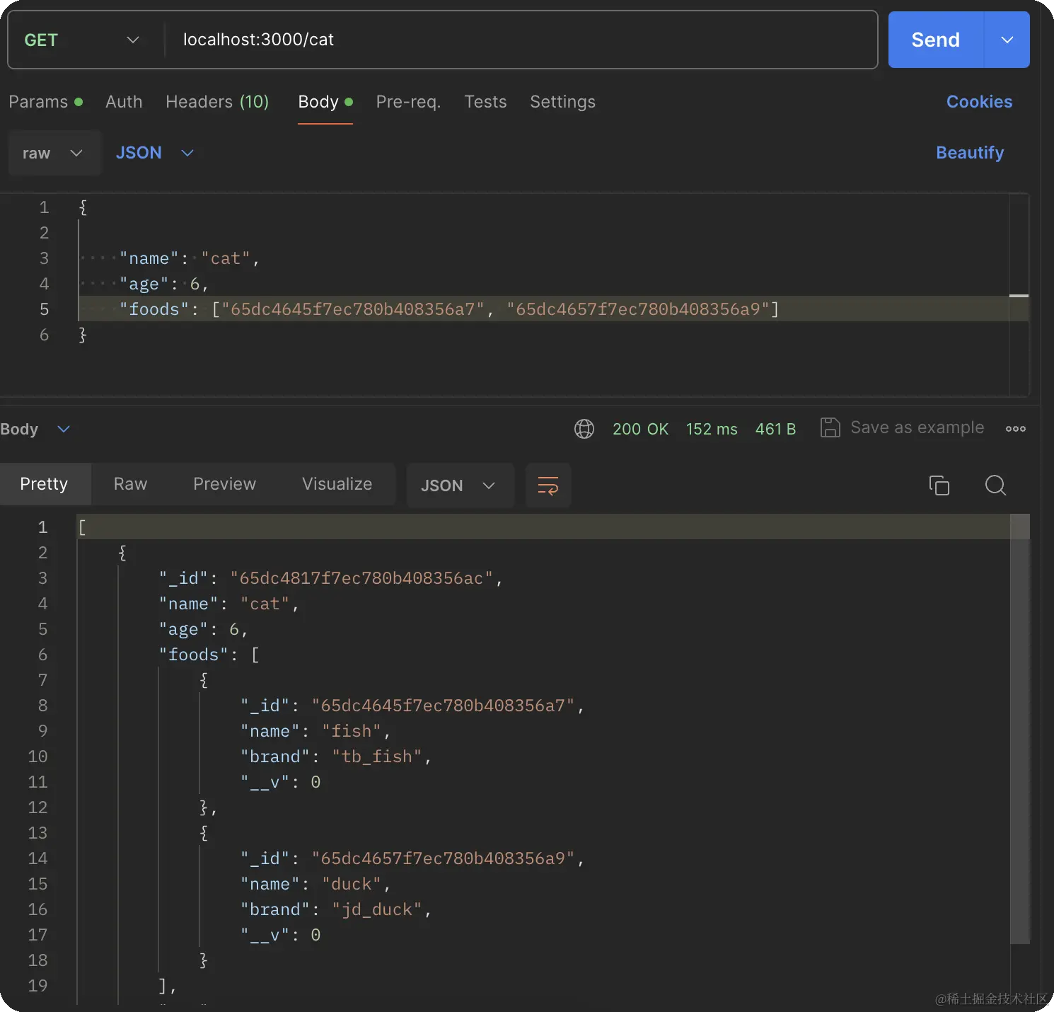Send the request with Send button

(935, 40)
